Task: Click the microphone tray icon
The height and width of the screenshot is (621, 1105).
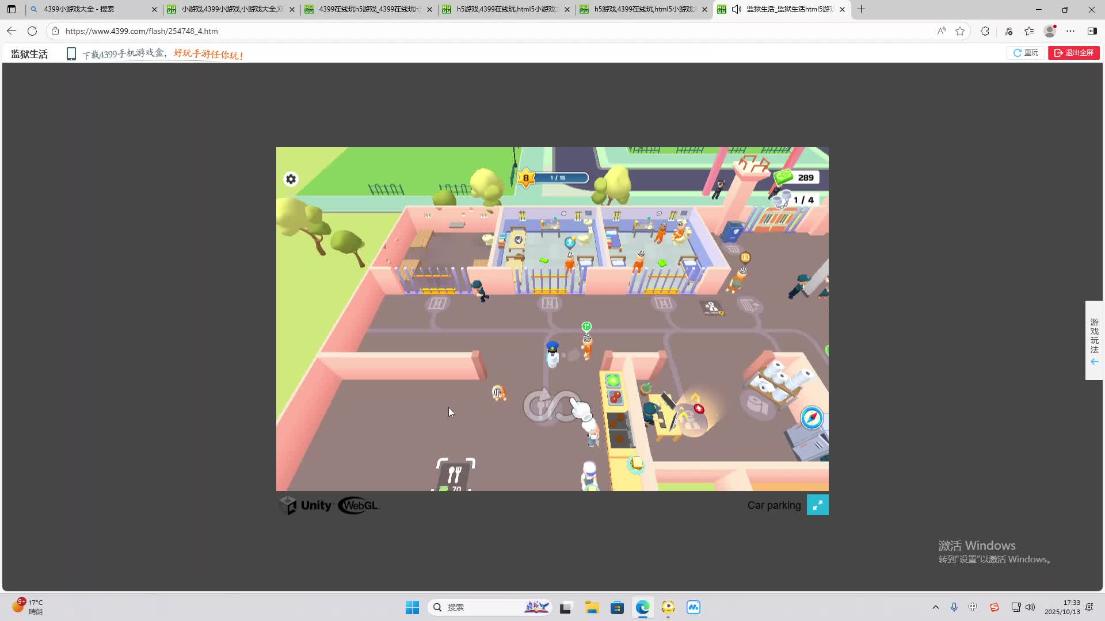Action: (954, 607)
